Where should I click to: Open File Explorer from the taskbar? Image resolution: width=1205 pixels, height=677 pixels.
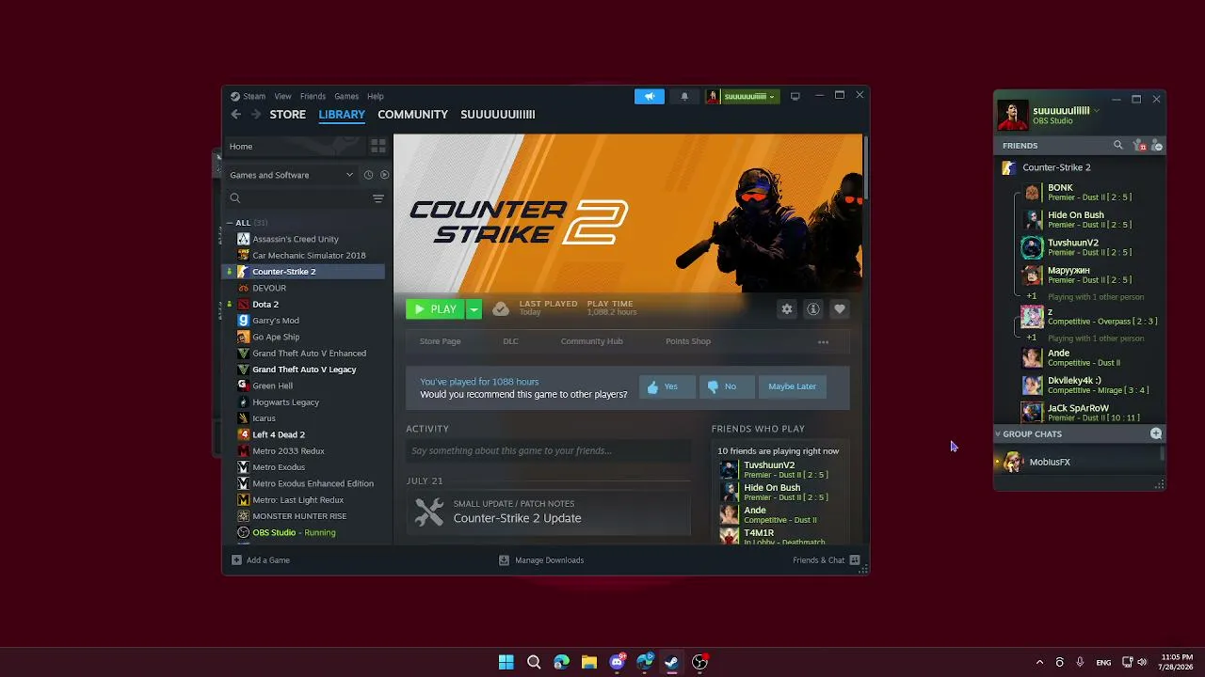pyautogui.click(x=589, y=662)
